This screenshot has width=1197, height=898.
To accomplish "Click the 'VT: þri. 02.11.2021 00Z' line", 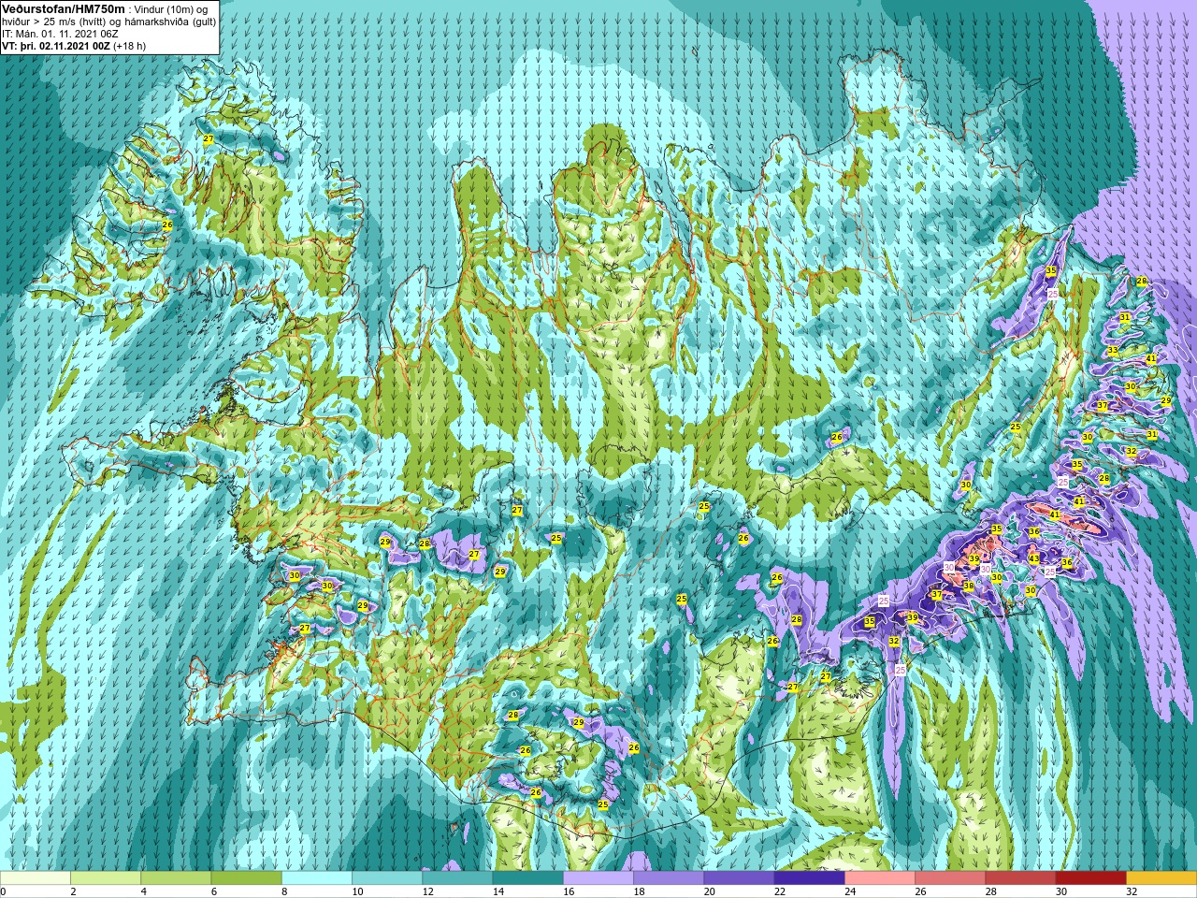I will pos(56,46).
